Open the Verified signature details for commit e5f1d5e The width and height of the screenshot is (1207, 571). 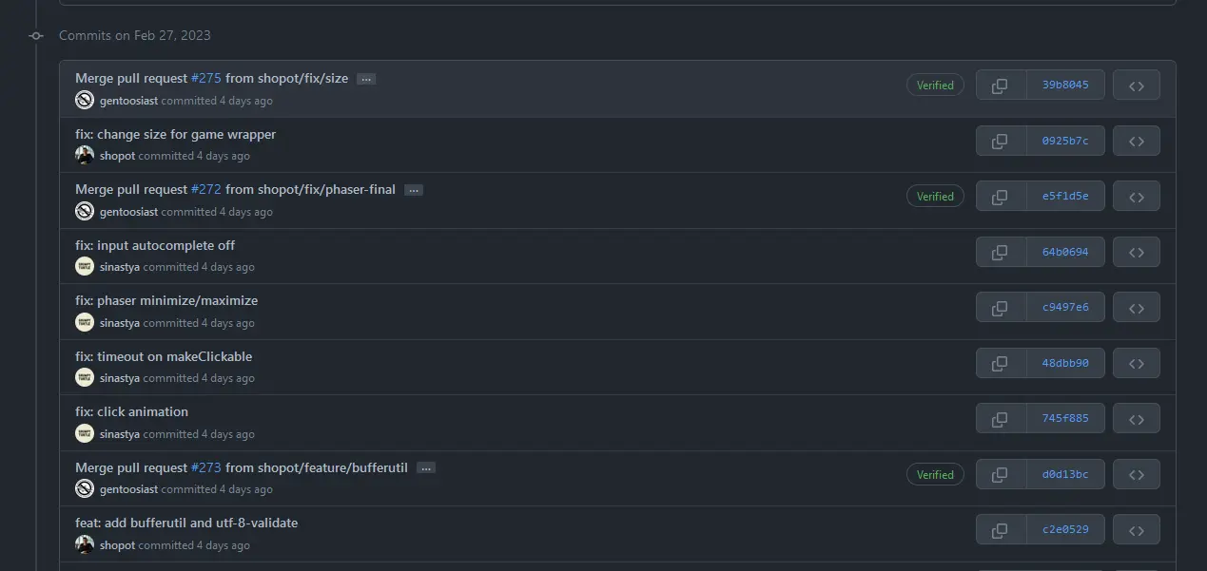[935, 196]
